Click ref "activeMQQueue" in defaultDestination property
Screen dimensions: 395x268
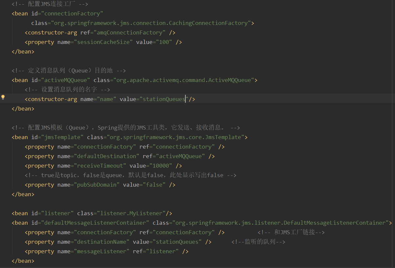(x=180, y=156)
